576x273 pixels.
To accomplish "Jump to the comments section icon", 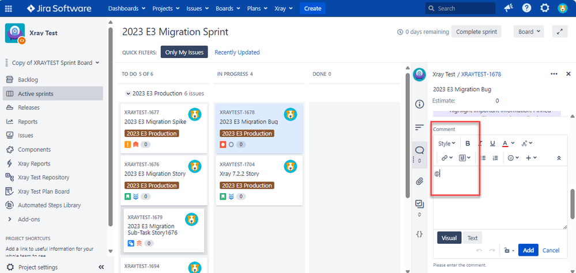I will click(419, 150).
